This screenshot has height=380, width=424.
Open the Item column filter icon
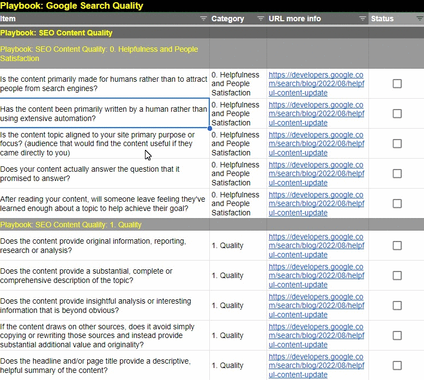point(203,19)
